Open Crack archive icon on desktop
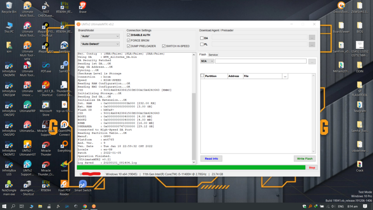This screenshot has width=373, height=210. point(359,166)
